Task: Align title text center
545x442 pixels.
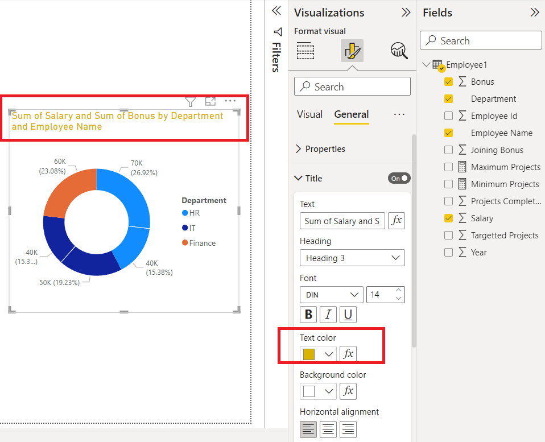Action: pyautogui.click(x=328, y=429)
